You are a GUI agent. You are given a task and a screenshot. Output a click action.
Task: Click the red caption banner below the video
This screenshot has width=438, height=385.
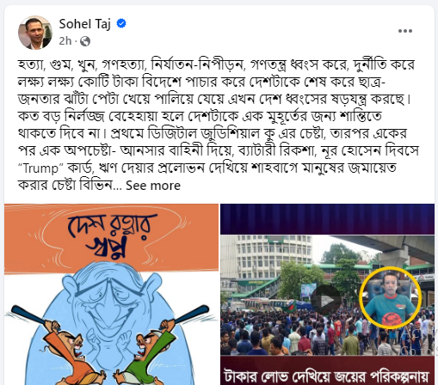click(x=327, y=372)
